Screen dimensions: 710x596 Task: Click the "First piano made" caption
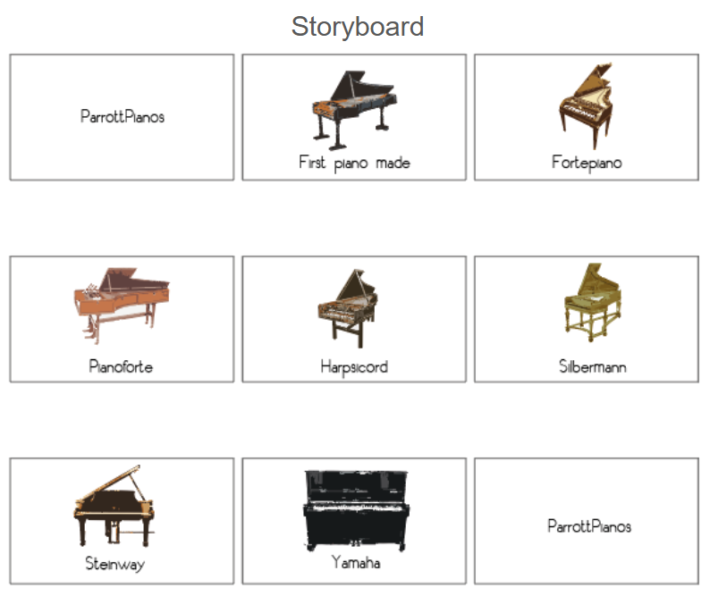pyautogui.click(x=354, y=163)
